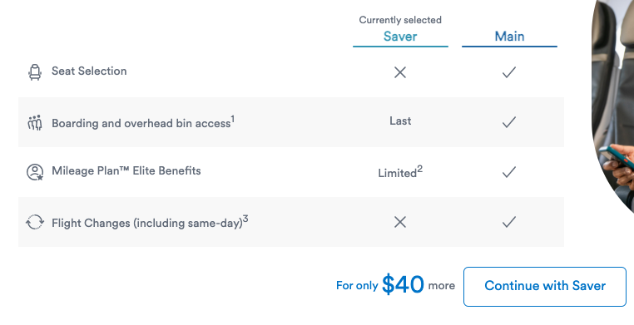Click the Main checkmark for boarding access
Viewport: 634px width, 325px height.
click(x=509, y=122)
